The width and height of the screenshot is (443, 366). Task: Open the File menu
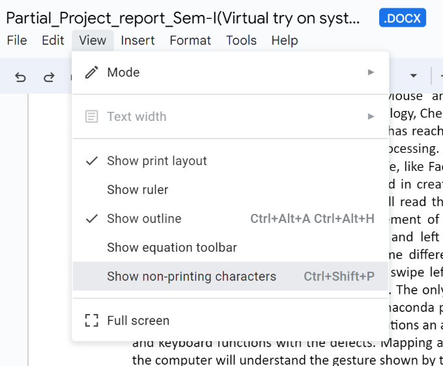pyautogui.click(x=17, y=40)
